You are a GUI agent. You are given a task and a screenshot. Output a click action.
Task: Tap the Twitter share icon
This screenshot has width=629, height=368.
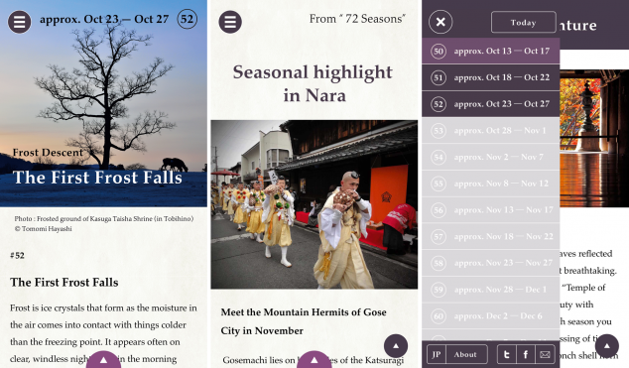coord(507,354)
